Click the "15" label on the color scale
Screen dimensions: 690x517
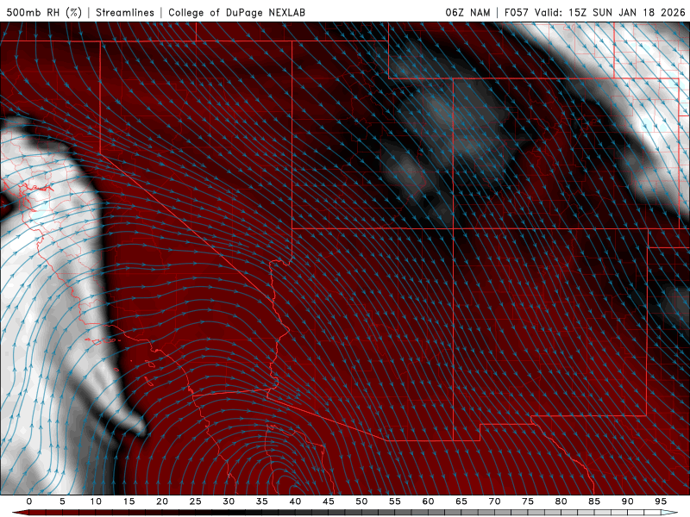pos(129,501)
